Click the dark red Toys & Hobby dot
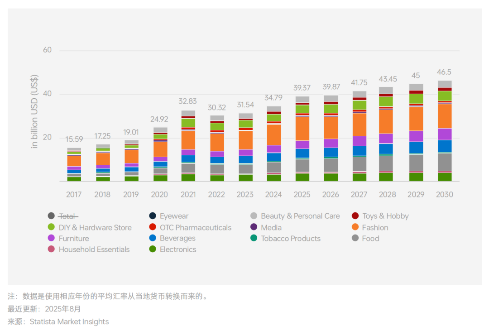The width and height of the screenshot is (489, 331). click(355, 216)
